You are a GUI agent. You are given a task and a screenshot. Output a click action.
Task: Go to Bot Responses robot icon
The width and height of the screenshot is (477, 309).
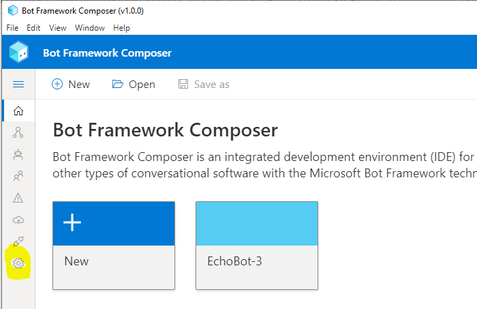click(x=18, y=155)
